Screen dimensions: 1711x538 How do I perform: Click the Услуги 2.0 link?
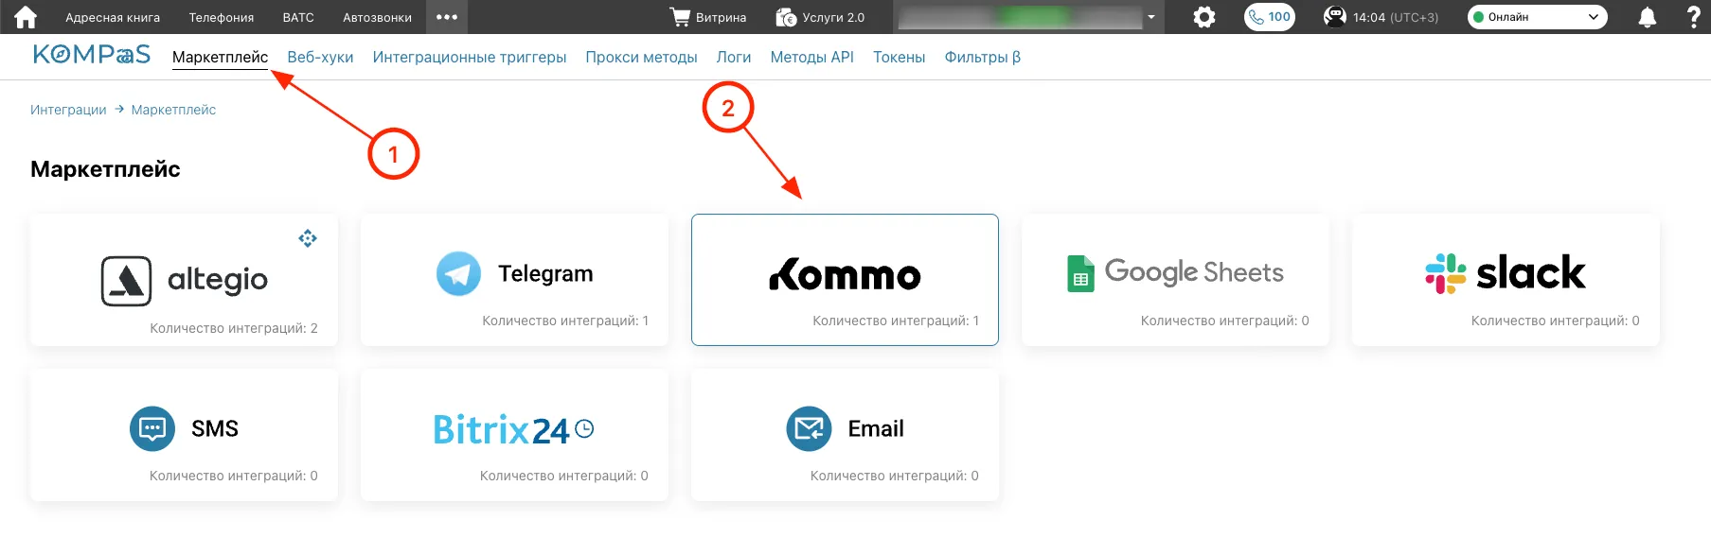tap(833, 17)
